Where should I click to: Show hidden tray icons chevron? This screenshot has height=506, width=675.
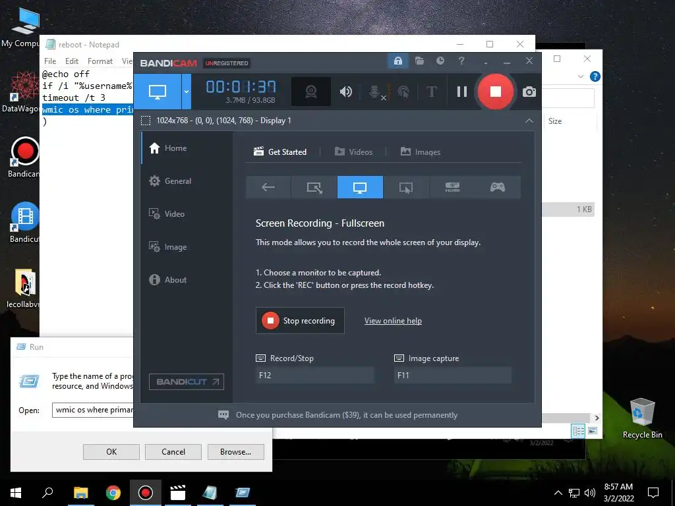(x=558, y=493)
